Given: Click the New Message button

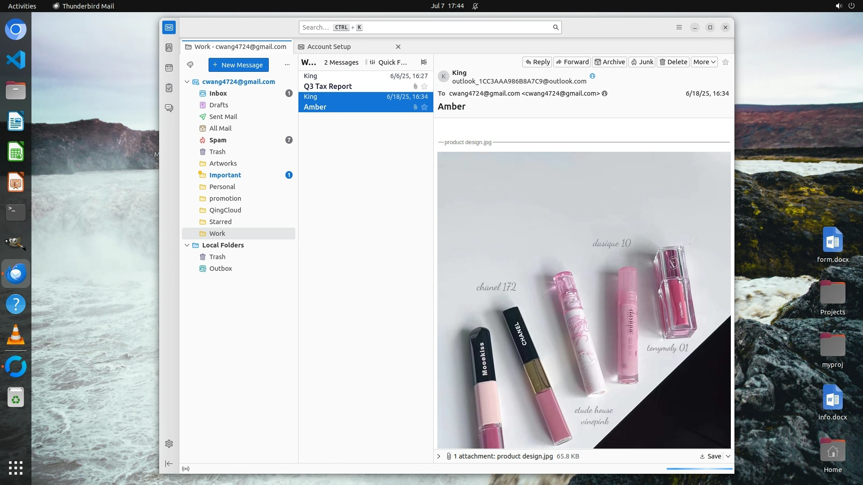Looking at the screenshot, I should point(238,65).
